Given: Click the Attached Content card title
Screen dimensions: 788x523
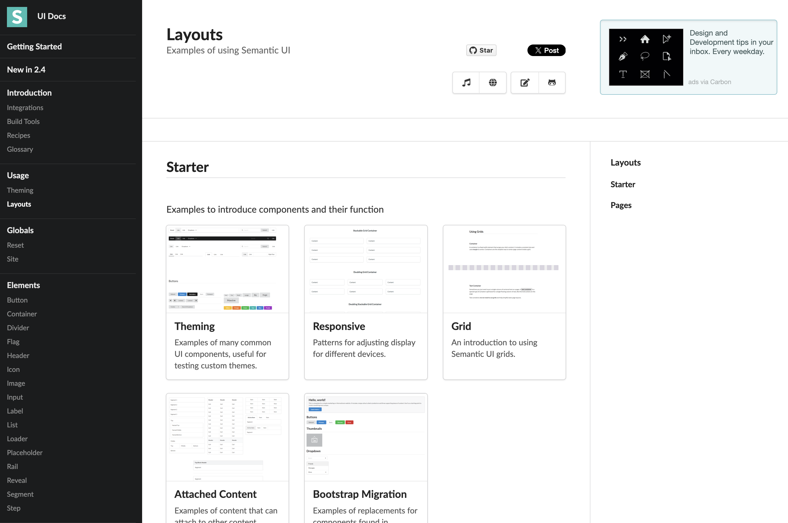Looking at the screenshot, I should (215, 494).
